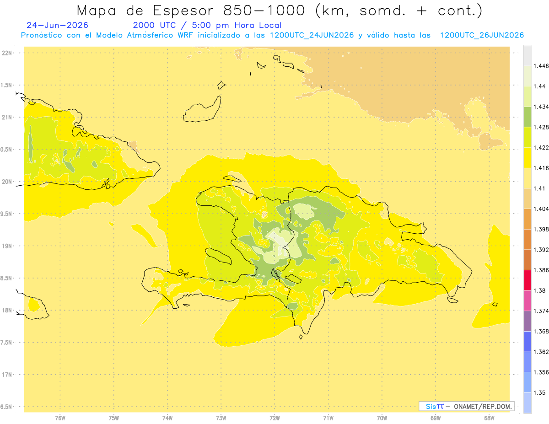Click the 68W longitude label
Image resolution: width=549 pixels, height=424 pixels.
click(489, 418)
